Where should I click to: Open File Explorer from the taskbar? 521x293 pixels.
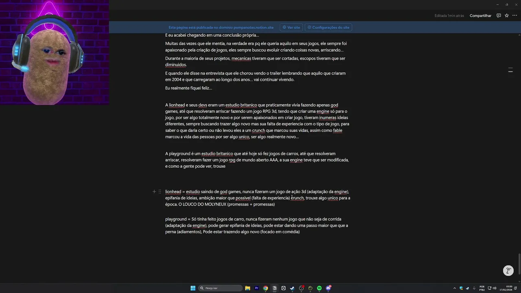coord(247,288)
